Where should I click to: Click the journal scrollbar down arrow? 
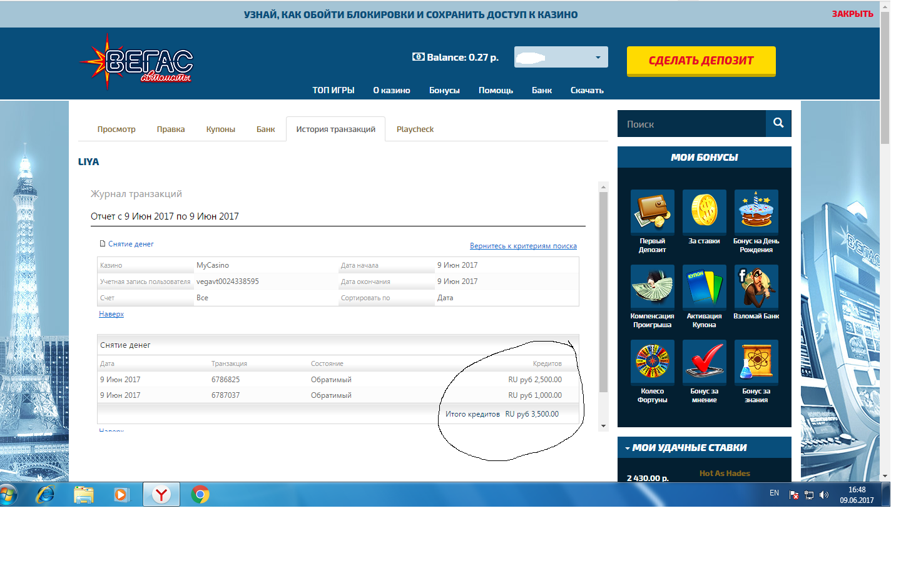(x=604, y=426)
